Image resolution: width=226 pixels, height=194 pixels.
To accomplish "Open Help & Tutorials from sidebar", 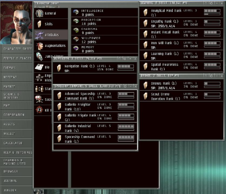I will (x=16, y=153).
